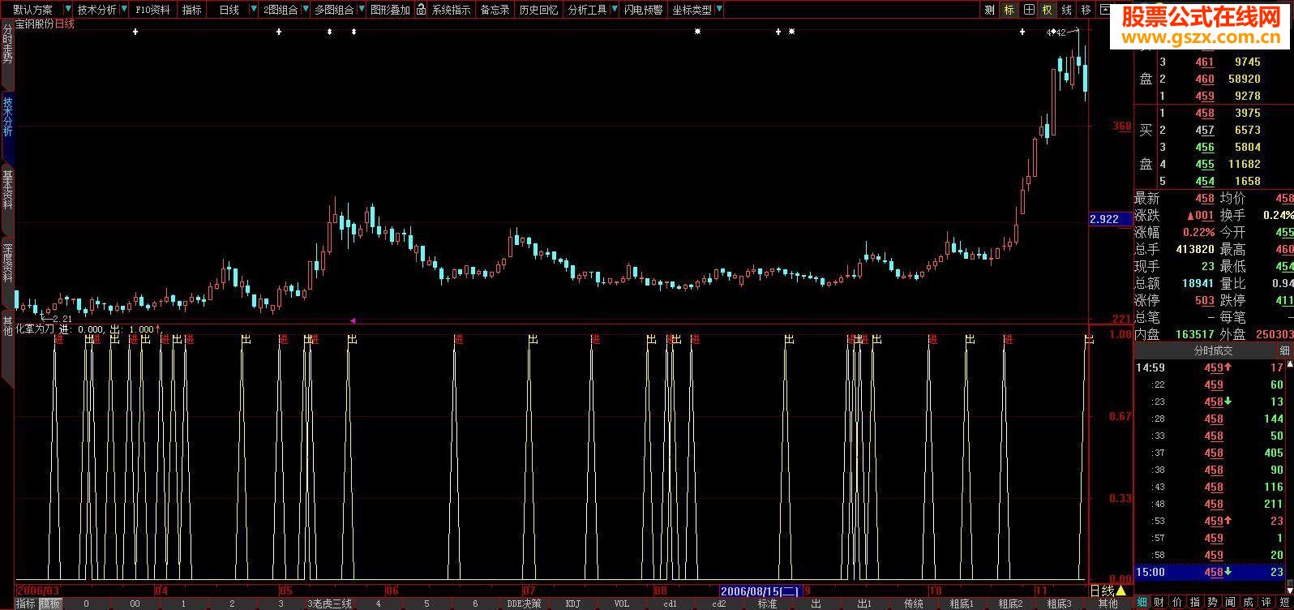Click the 历史回忆 toolbar button
Image resolution: width=1294 pixels, height=610 pixels.
(538, 10)
